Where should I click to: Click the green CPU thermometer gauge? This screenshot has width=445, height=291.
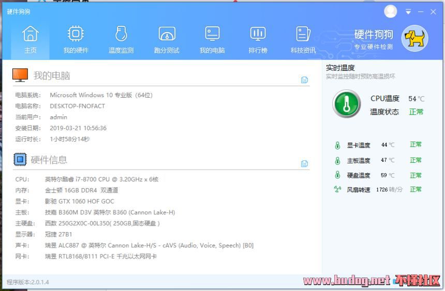coord(347,104)
